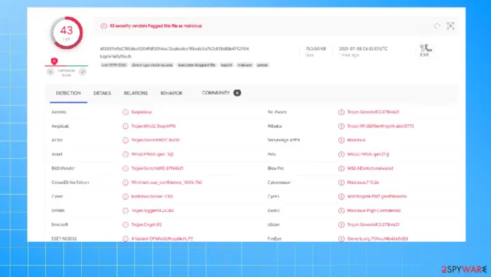This screenshot has width=491, height=277.
Task: Vote positive with community score checkmark button
Action: [82, 72]
